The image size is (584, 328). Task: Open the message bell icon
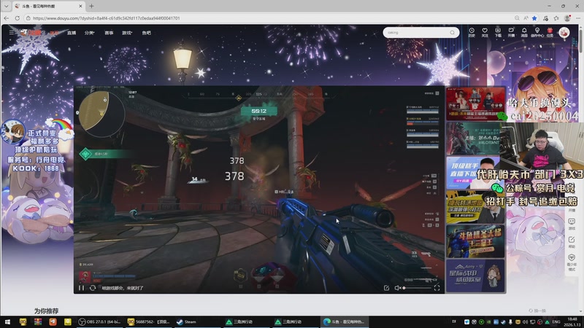tap(524, 32)
